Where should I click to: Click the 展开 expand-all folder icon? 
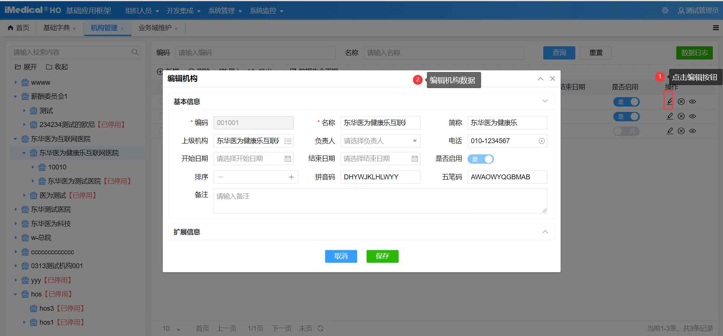click(18, 67)
